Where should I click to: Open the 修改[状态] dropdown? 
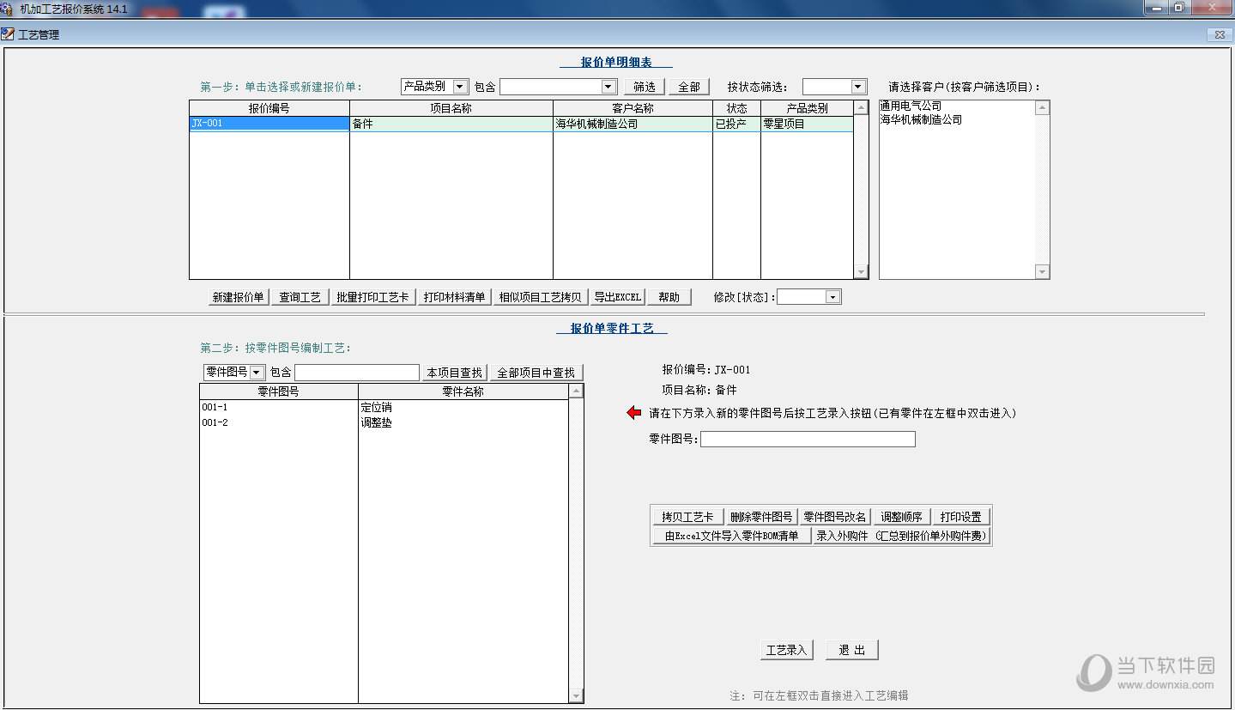832,297
